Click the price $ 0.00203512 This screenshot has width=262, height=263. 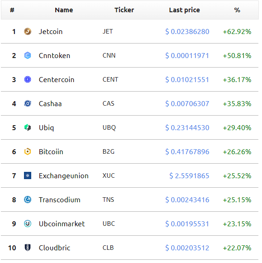pyautogui.click(x=187, y=248)
